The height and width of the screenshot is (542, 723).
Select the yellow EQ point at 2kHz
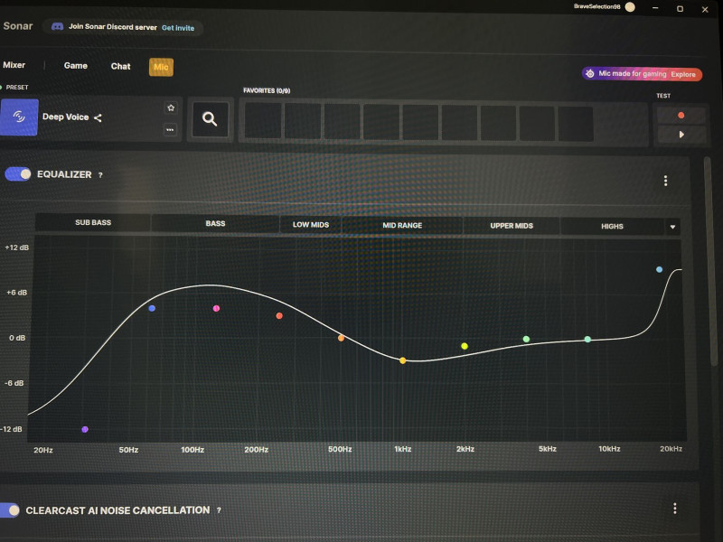[x=465, y=346]
